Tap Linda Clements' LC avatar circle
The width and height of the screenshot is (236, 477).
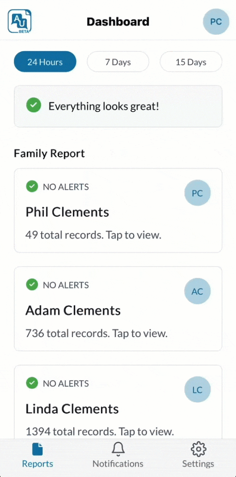point(197,389)
